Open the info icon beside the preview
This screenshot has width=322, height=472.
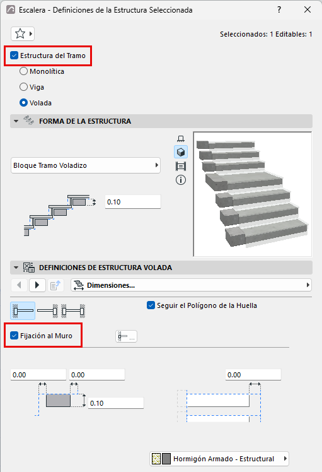[x=181, y=180]
